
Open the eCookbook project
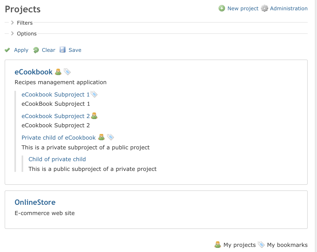point(33,72)
